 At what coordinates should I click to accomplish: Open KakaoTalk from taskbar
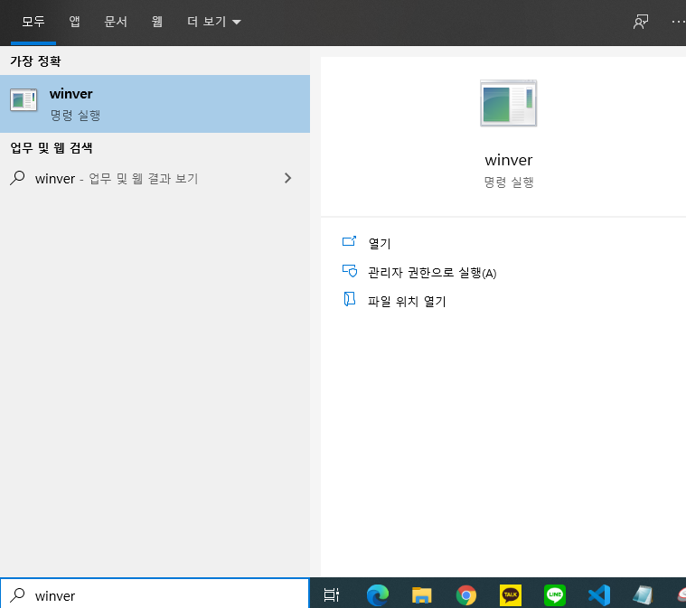[511, 594]
